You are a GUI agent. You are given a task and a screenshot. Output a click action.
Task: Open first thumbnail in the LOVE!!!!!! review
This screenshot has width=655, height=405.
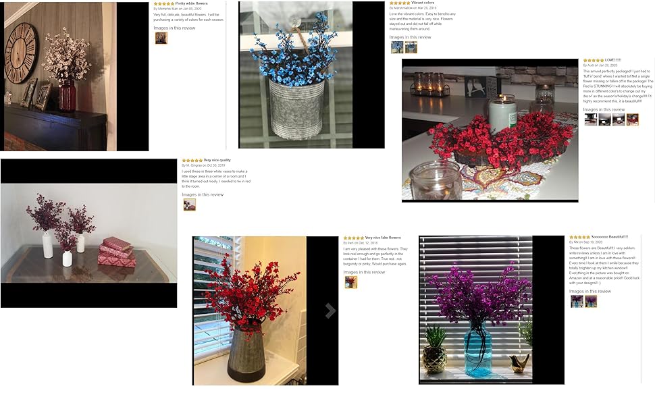(591, 119)
